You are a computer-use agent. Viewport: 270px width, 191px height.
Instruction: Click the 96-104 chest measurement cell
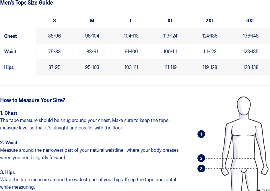coord(92,36)
